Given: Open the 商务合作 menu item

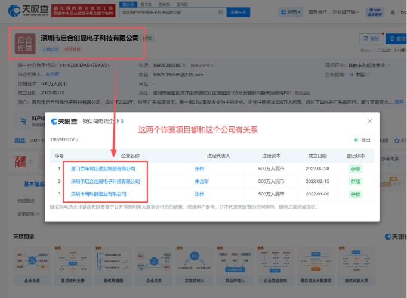Looking at the screenshot, I should tap(317, 12).
